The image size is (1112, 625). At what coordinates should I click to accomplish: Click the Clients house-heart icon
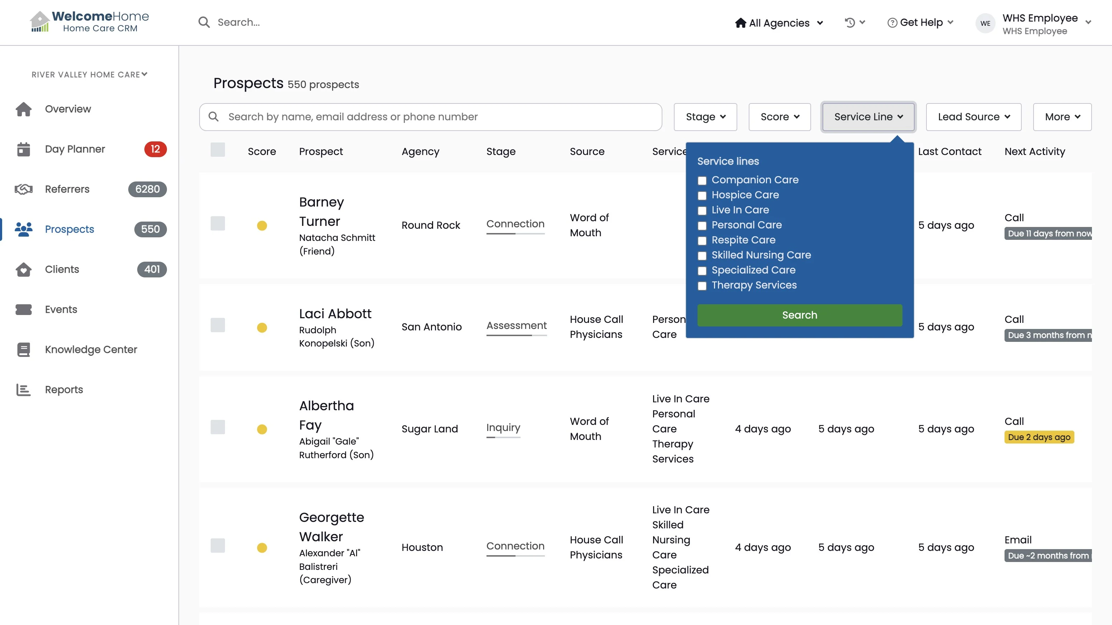click(24, 270)
